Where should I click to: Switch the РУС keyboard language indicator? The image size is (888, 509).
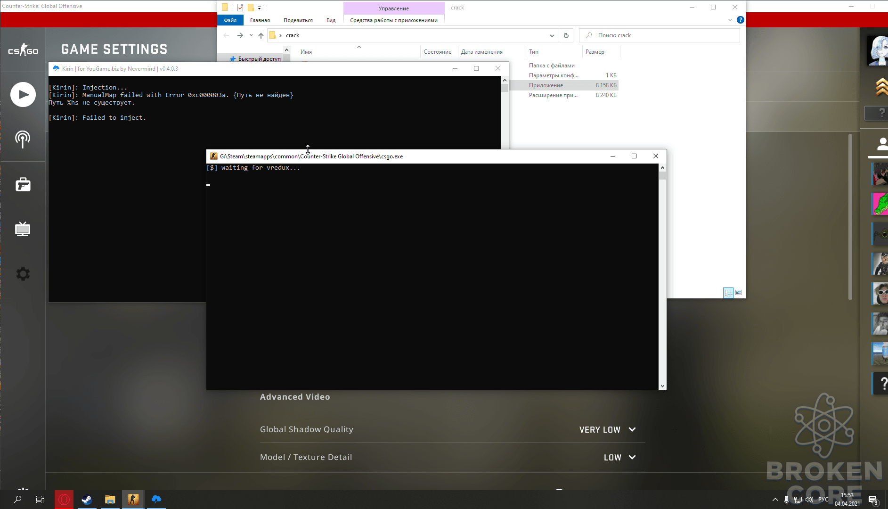[823, 500]
